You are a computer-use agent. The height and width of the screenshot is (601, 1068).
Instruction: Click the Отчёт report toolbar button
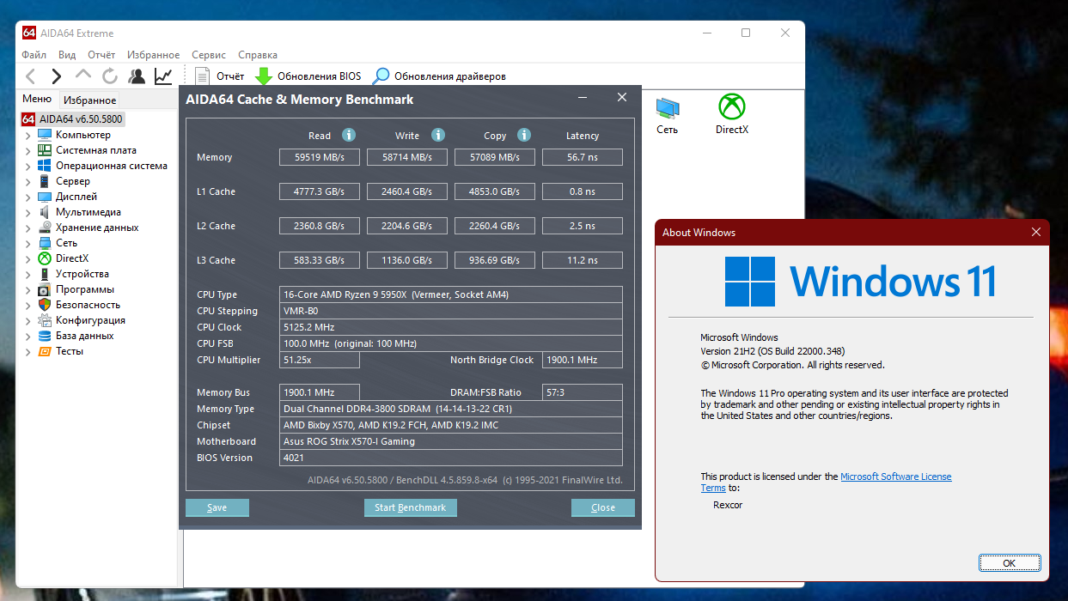(220, 76)
